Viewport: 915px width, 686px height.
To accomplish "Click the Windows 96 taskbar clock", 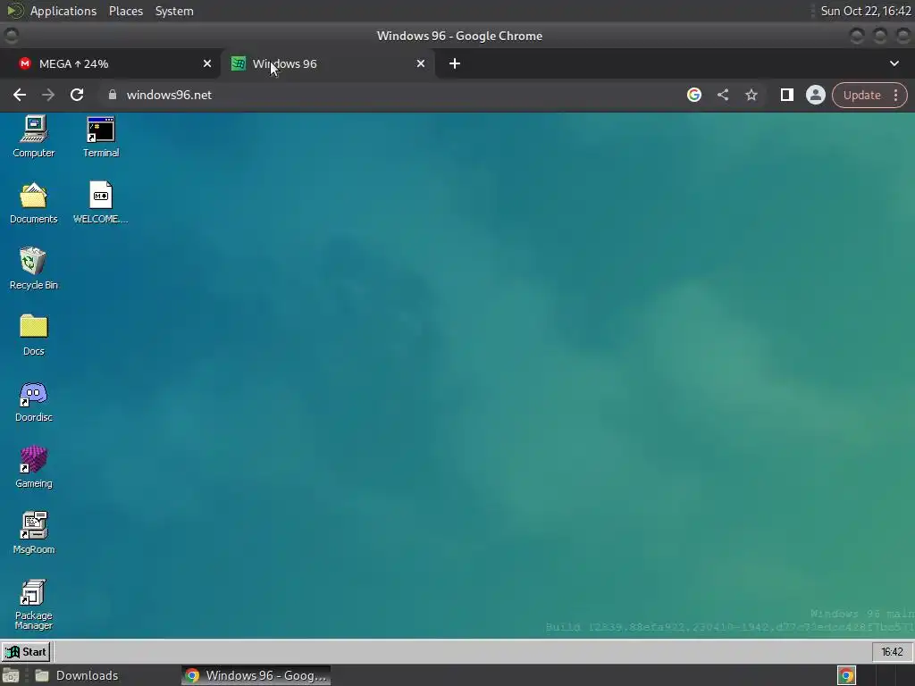I will tap(892, 651).
